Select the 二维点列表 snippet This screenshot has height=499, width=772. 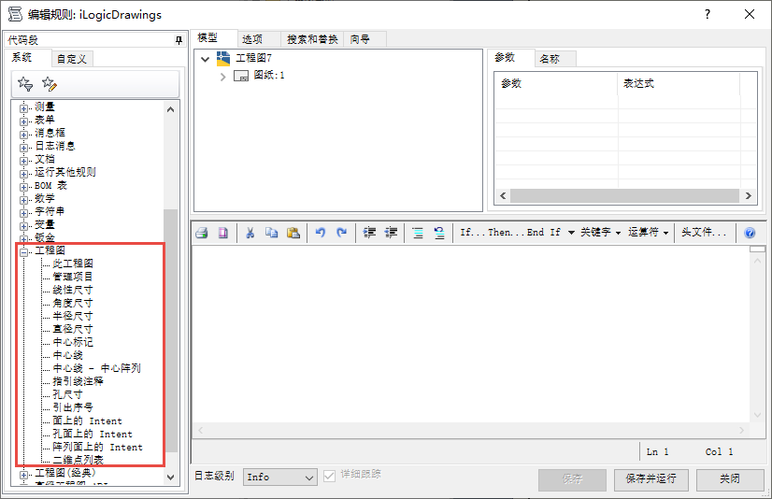click(x=79, y=460)
